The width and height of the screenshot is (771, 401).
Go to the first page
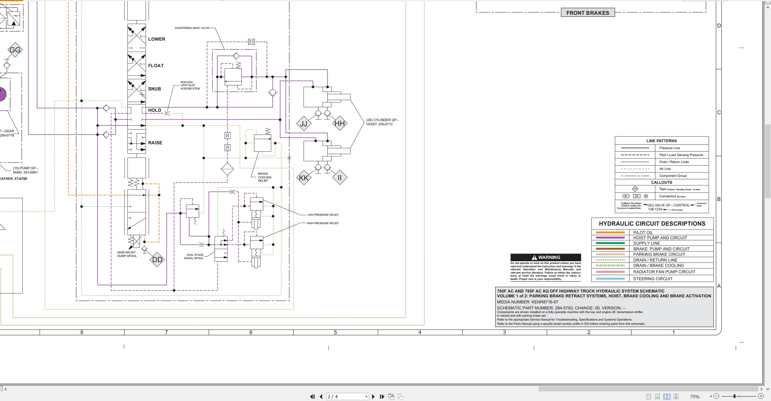tap(313, 396)
